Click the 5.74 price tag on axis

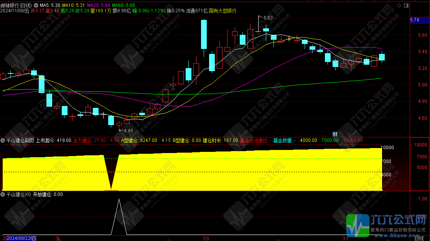tap(414, 20)
